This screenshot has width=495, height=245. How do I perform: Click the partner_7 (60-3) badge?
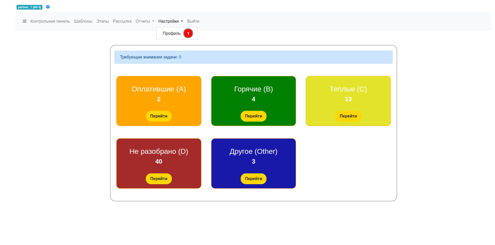(x=29, y=7)
